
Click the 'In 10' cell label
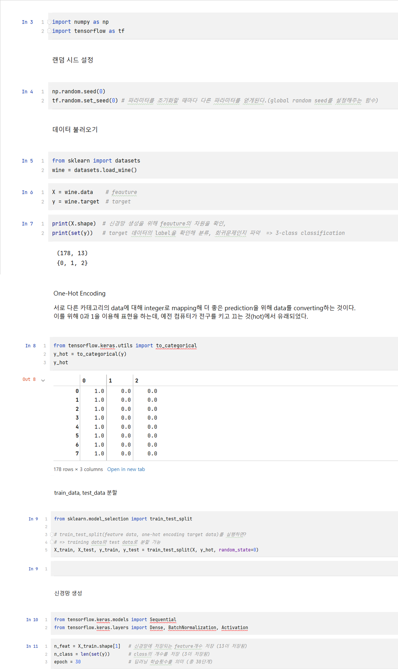coord(32,620)
